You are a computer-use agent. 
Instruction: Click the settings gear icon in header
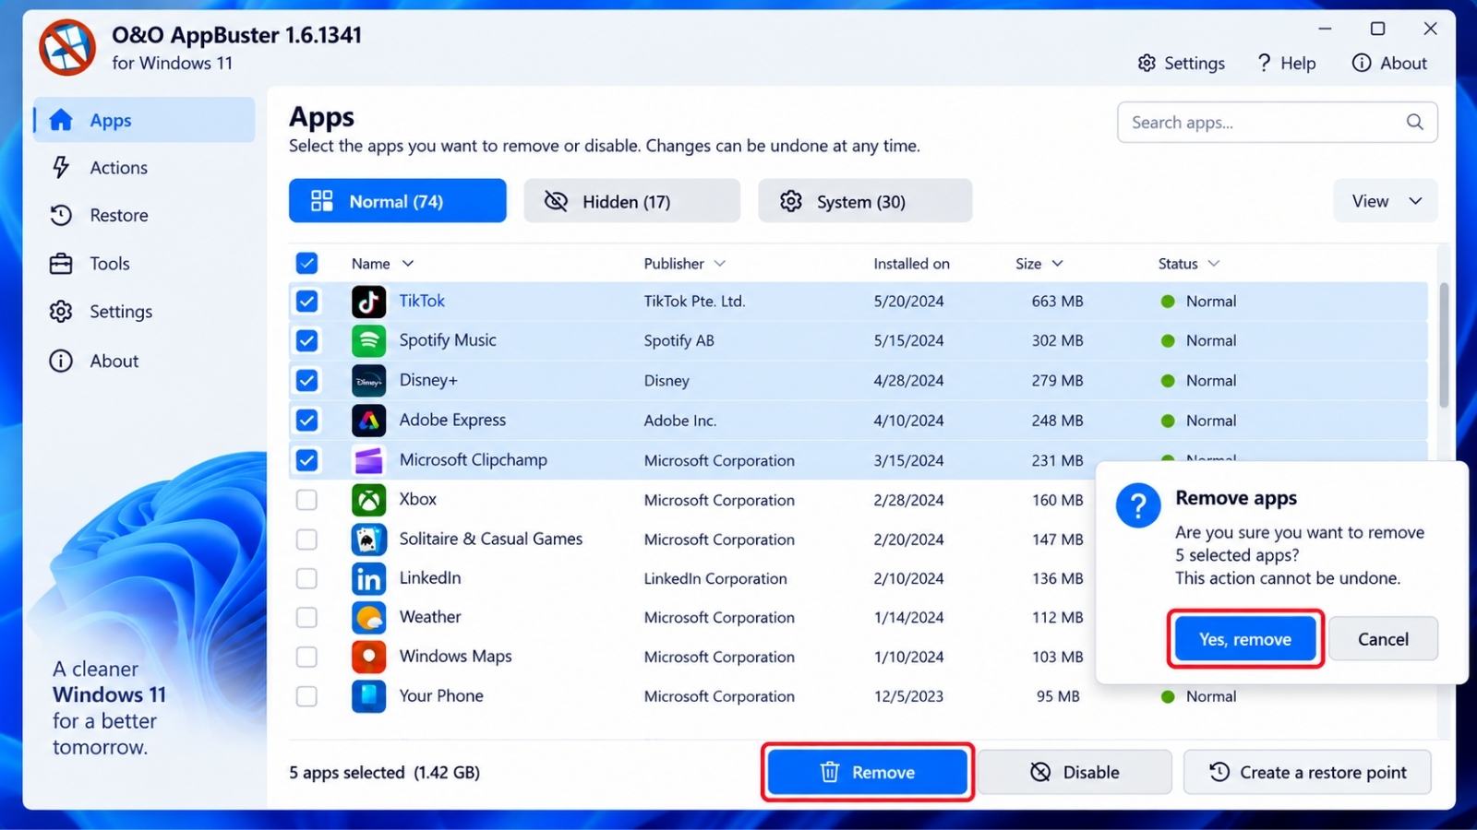click(1147, 63)
